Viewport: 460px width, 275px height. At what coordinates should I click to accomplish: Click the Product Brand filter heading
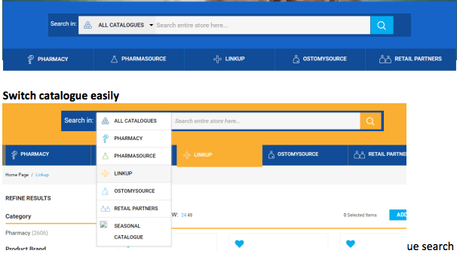pos(26,249)
